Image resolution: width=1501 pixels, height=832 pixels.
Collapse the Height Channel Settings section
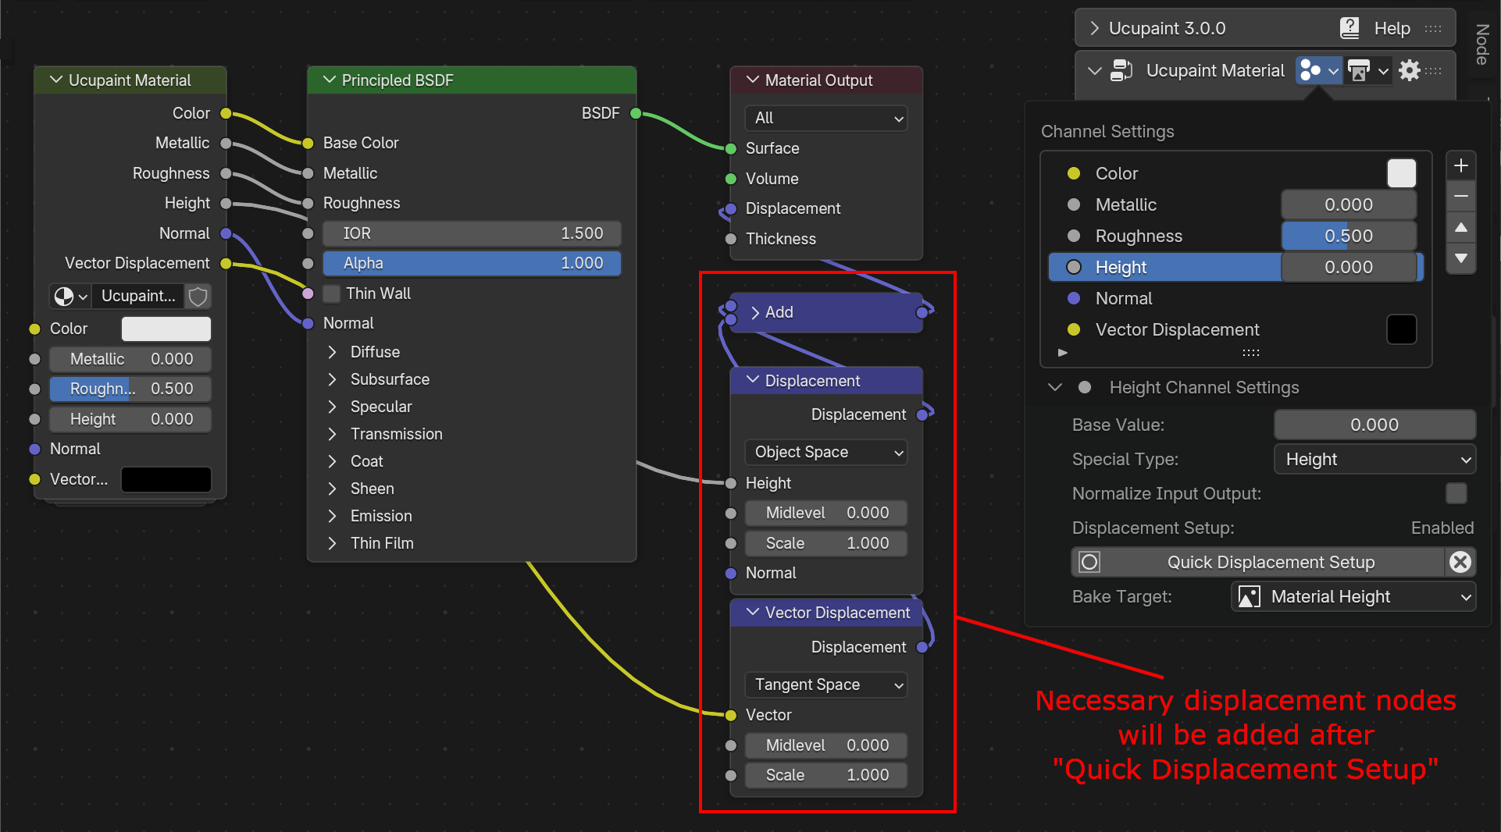point(1055,387)
